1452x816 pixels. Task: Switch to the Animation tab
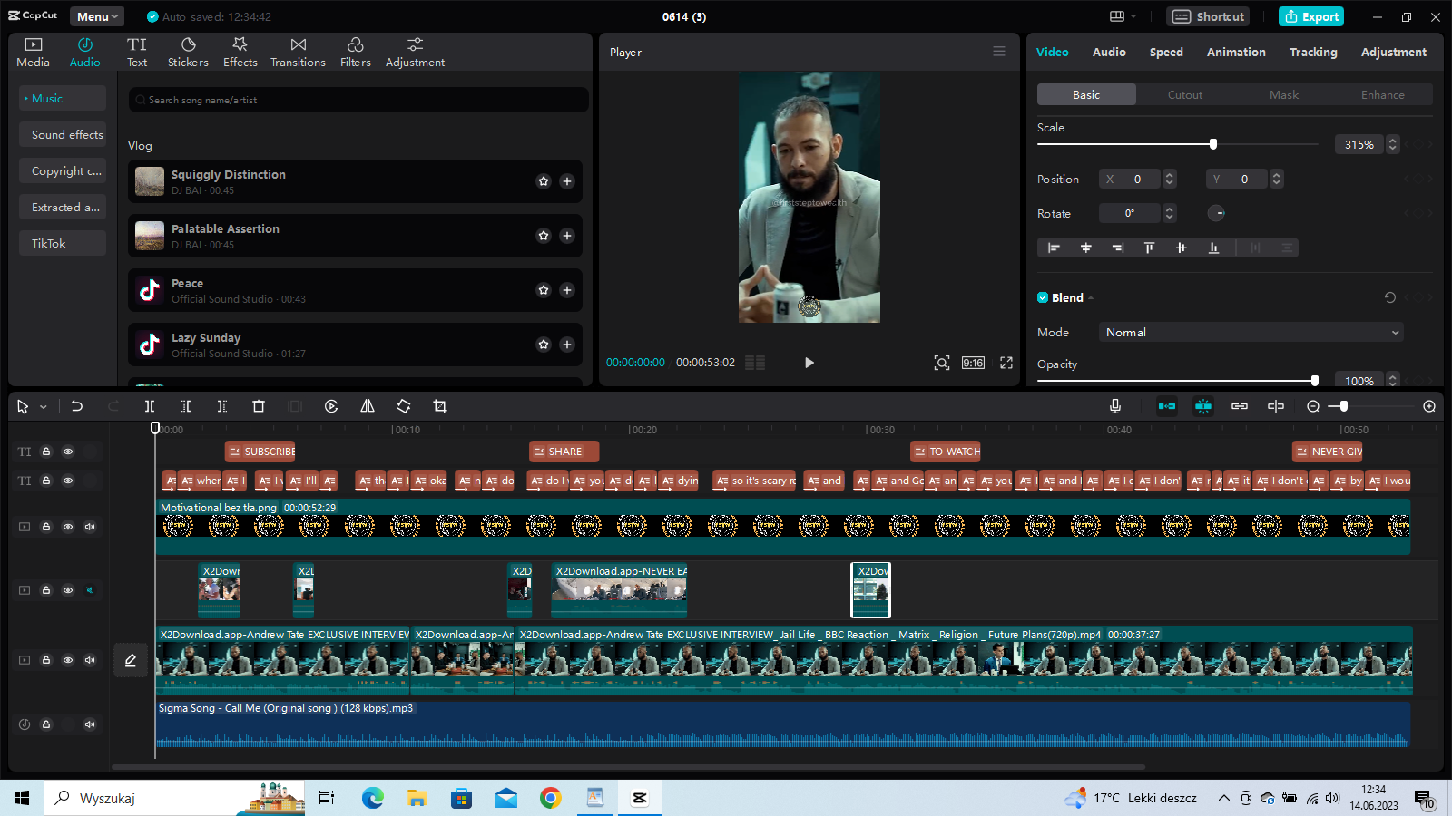click(x=1236, y=53)
